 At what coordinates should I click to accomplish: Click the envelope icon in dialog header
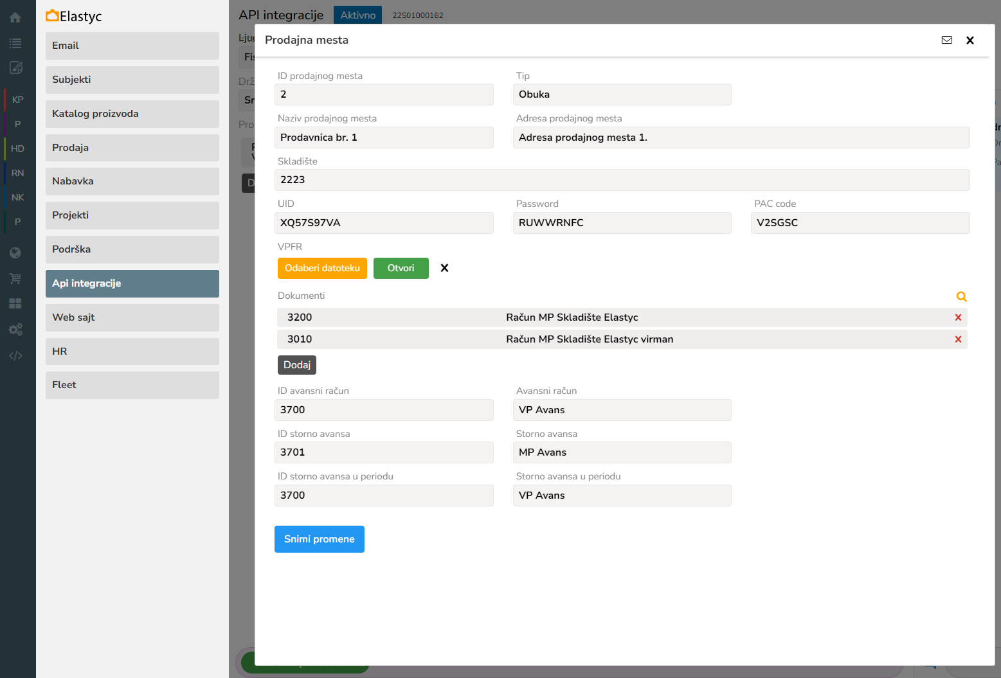[x=946, y=40]
